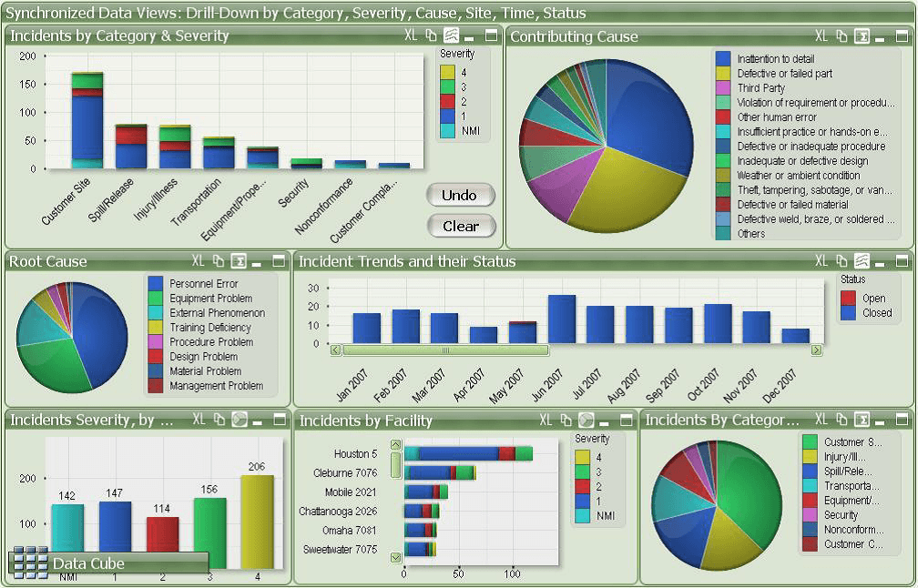Image resolution: width=918 pixels, height=588 pixels.
Task: Open fast chart-type change on Incidents by Category
Action: [x=449, y=35]
